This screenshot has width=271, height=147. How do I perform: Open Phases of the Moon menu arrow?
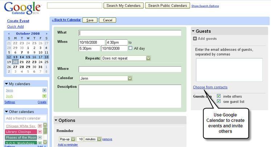40,138
